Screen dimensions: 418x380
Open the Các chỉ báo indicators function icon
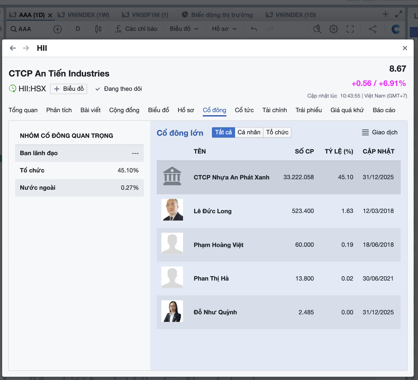click(x=118, y=29)
